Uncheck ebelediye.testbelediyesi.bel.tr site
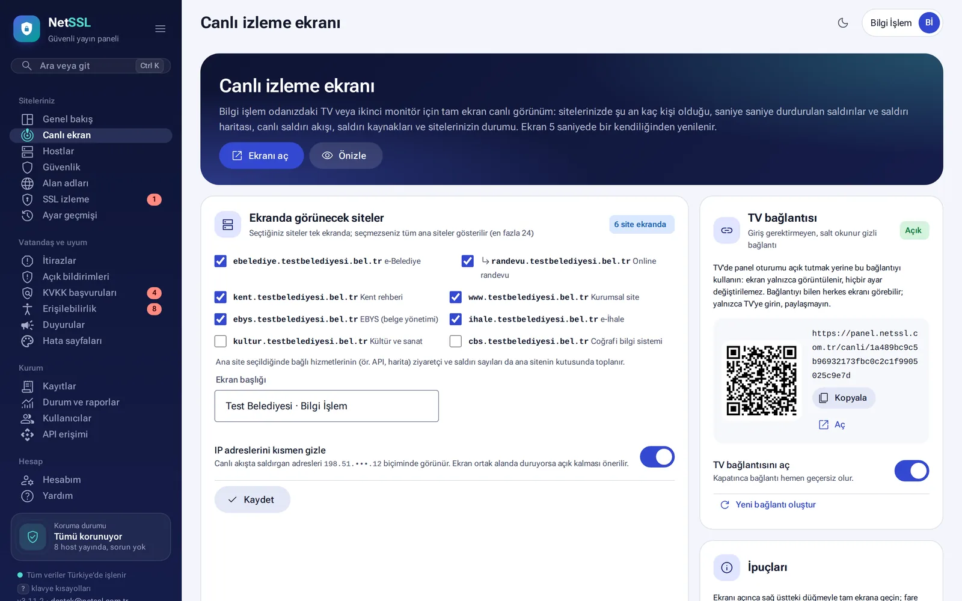 (x=221, y=261)
